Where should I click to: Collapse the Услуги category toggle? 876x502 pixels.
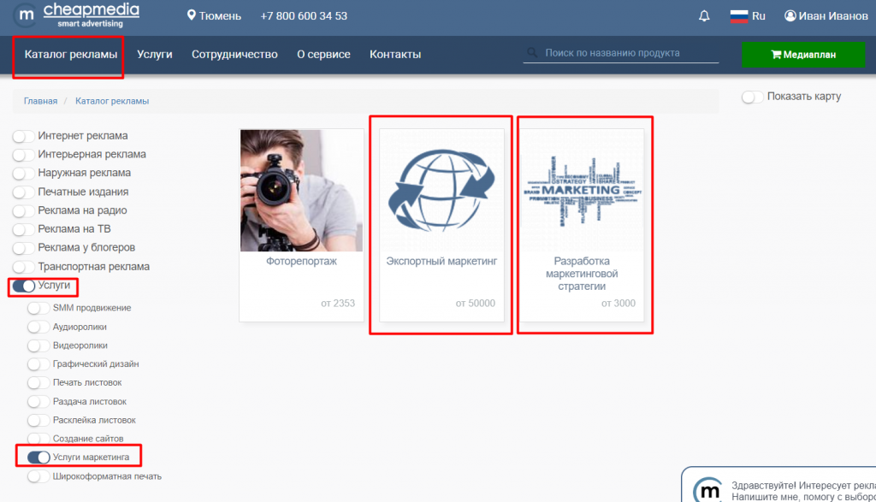point(24,286)
